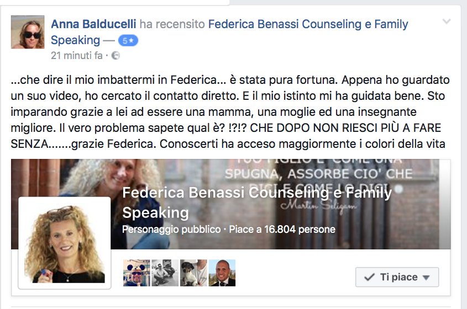467x309 pixels.
Task: Click Piace a 16.804 persone text
Action: tap(282, 230)
